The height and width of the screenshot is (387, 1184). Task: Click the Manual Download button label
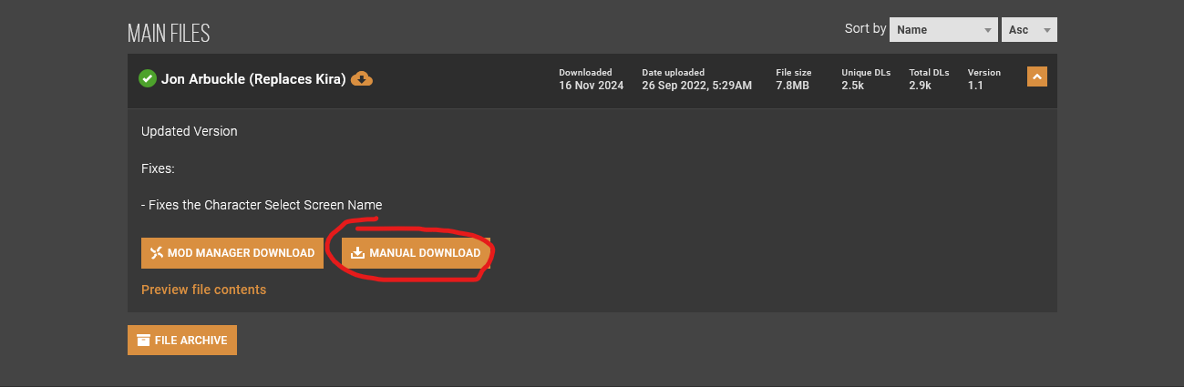point(425,253)
